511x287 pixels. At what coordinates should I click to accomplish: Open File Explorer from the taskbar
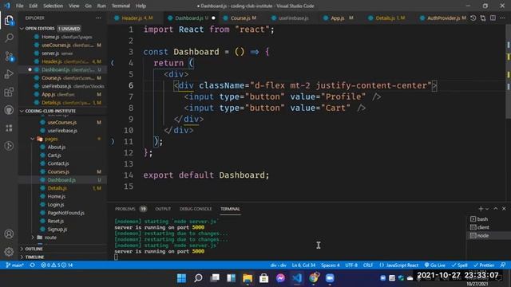click(248, 278)
